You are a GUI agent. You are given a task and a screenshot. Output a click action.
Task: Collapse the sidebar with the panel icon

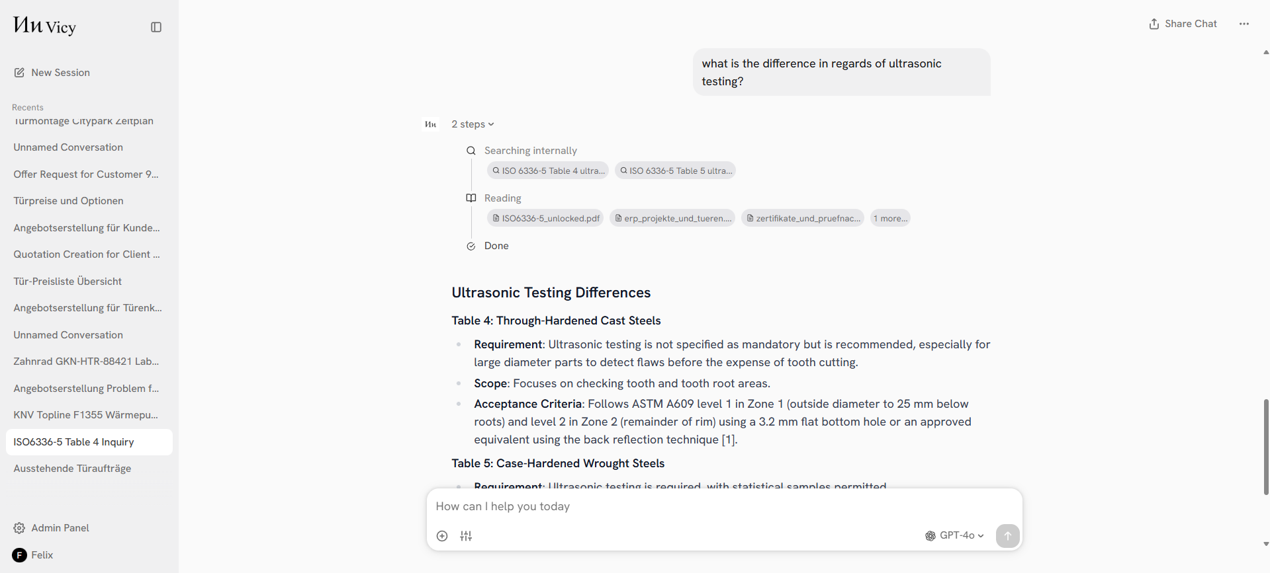pos(156,27)
